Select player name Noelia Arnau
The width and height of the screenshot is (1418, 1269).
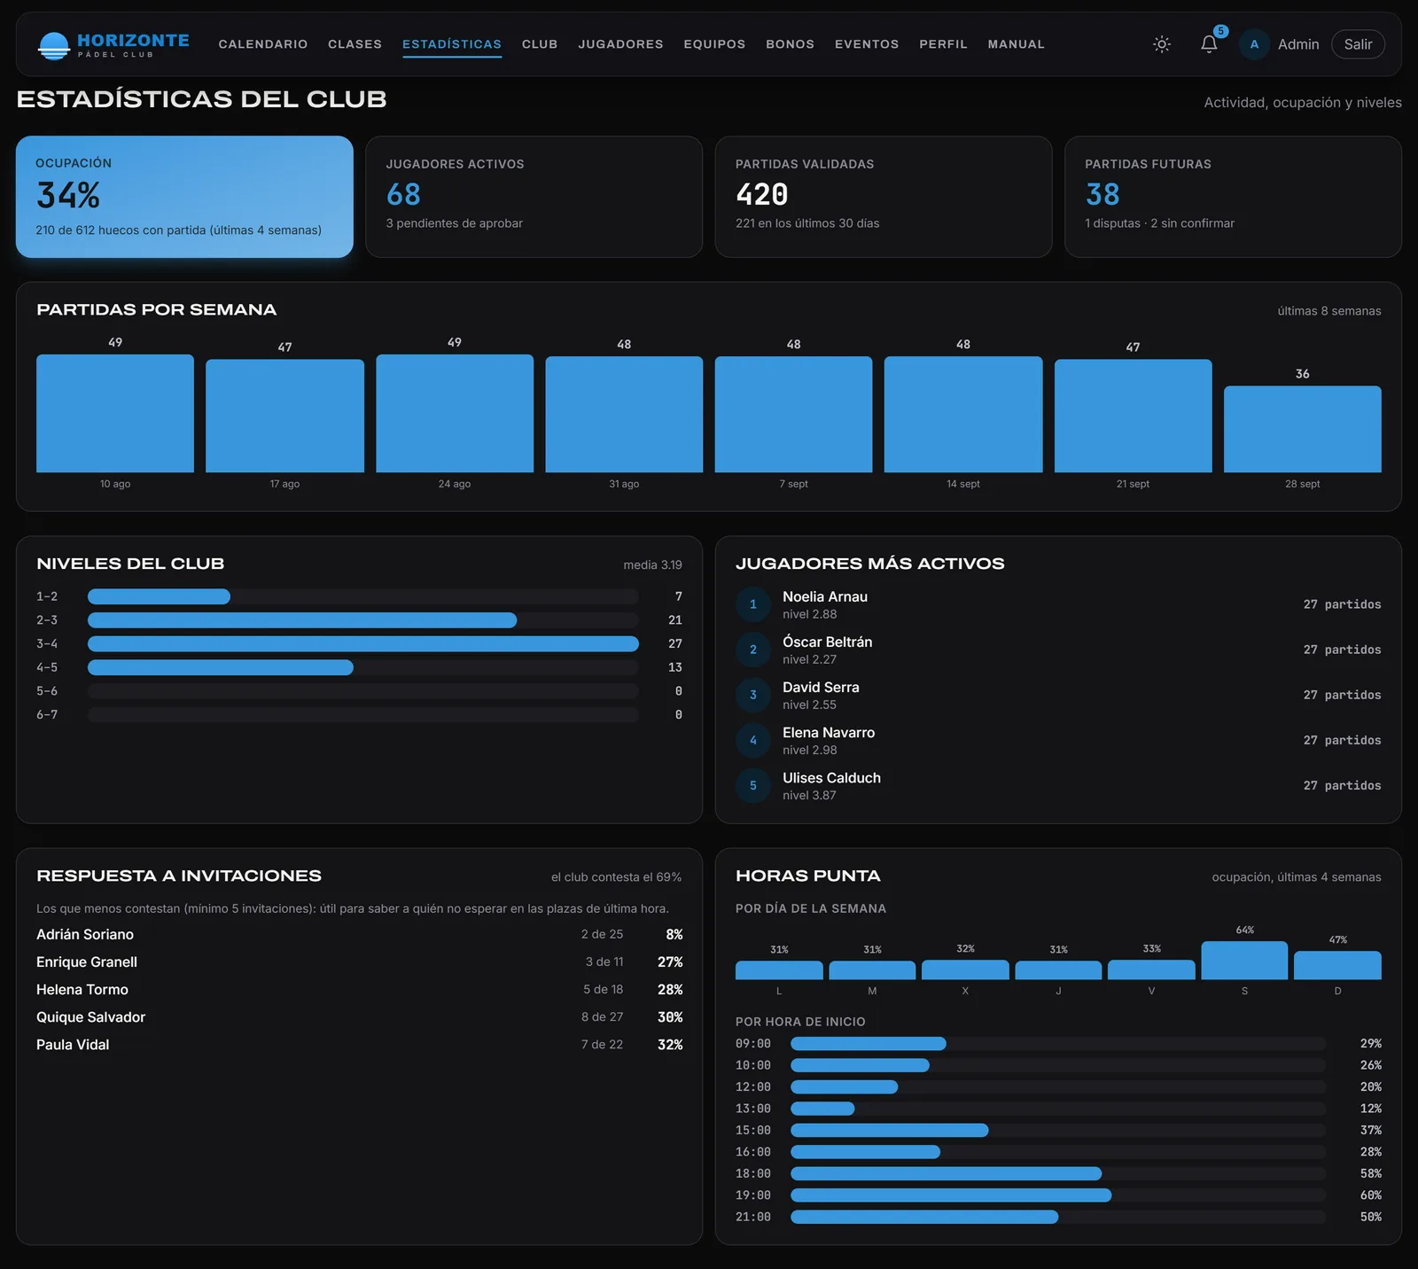pyautogui.click(x=825, y=596)
